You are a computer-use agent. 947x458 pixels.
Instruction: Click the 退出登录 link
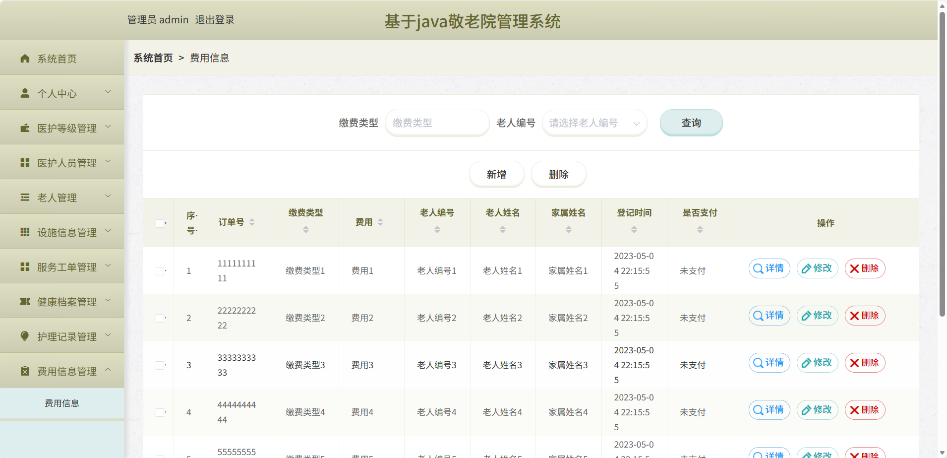(x=215, y=20)
